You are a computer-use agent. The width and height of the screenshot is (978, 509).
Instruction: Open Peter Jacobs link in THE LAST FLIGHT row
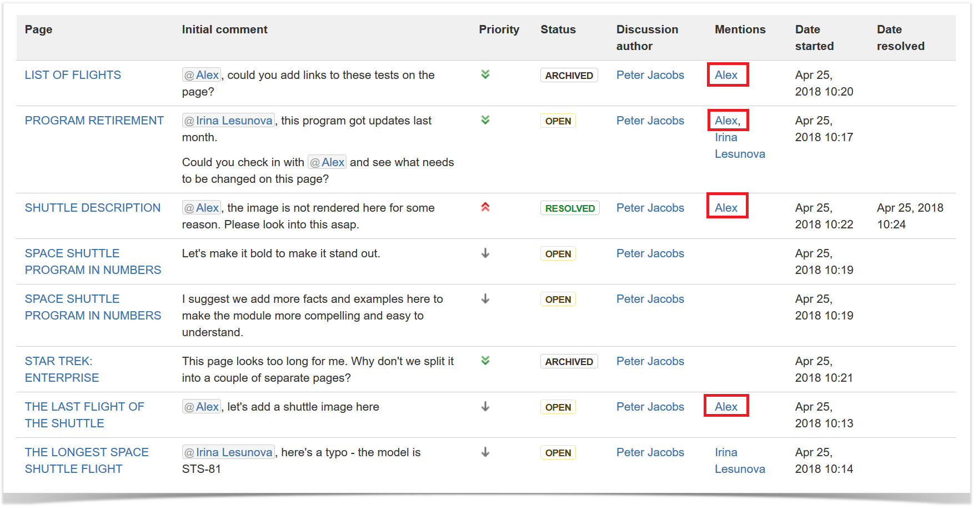[650, 407]
